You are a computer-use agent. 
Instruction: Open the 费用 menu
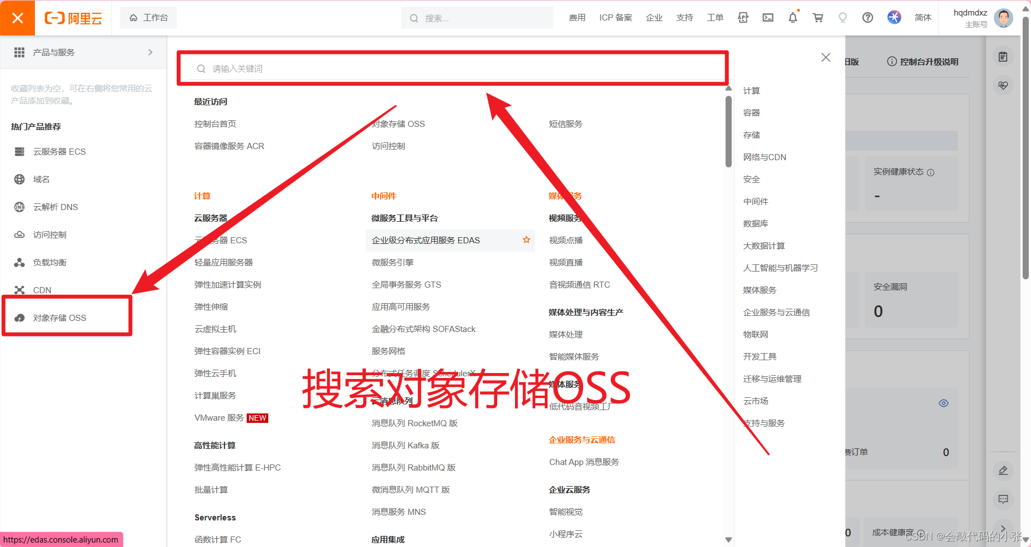(577, 18)
